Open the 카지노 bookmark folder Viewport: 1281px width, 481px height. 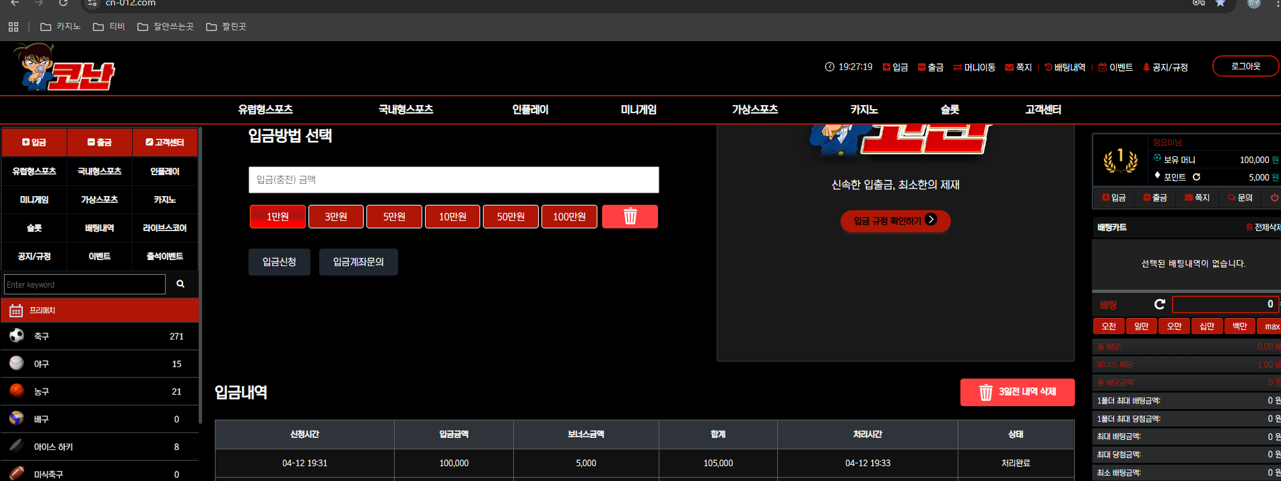coord(61,26)
